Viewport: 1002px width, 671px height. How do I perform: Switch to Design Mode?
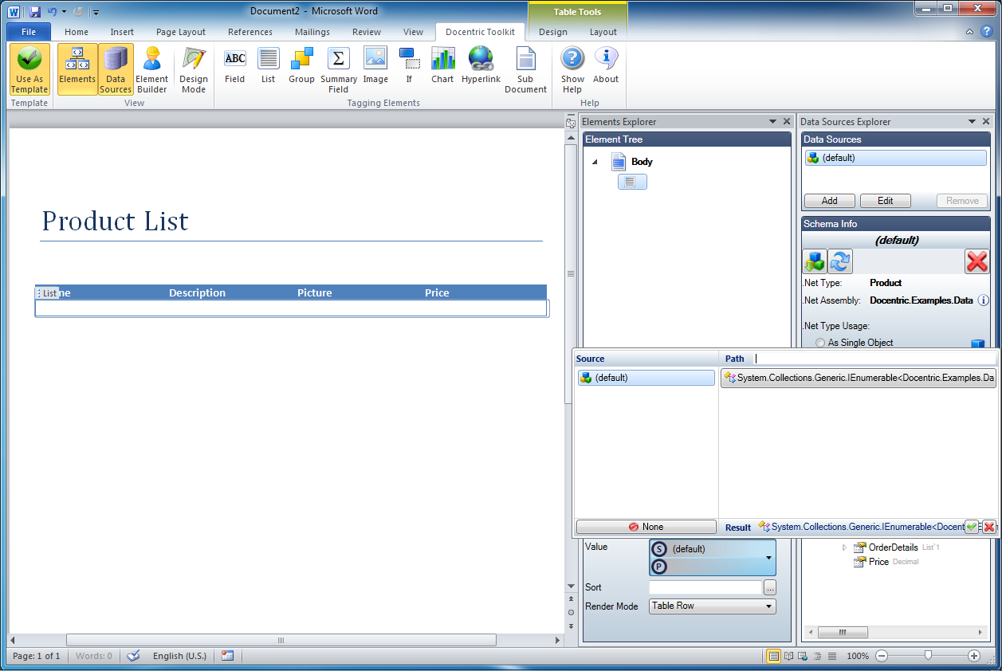pyautogui.click(x=193, y=69)
